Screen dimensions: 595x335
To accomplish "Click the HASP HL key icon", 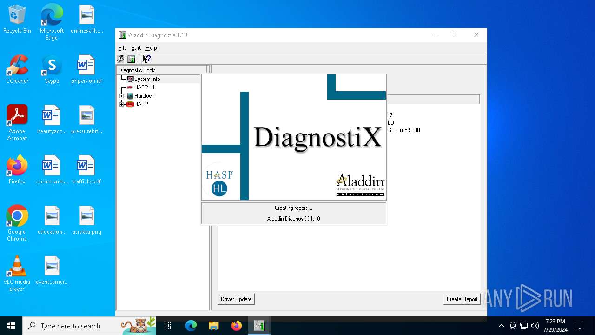I will tap(130, 87).
